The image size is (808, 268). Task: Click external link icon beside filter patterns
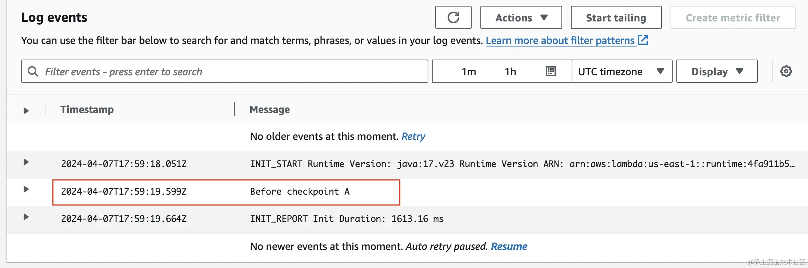(x=643, y=40)
